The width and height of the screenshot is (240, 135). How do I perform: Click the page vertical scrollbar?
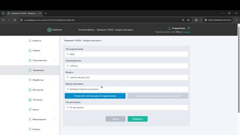point(238,70)
